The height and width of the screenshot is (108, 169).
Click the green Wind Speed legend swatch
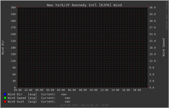pyautogui.click(x=5, y=98)
